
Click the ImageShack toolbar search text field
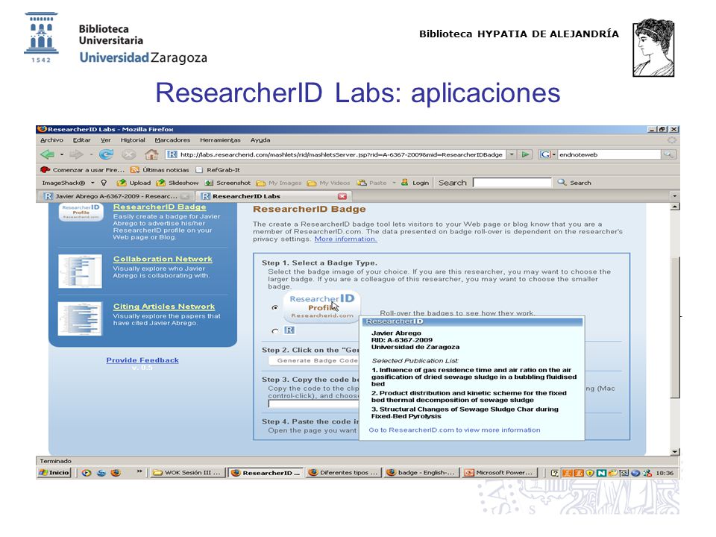(512, 183)
